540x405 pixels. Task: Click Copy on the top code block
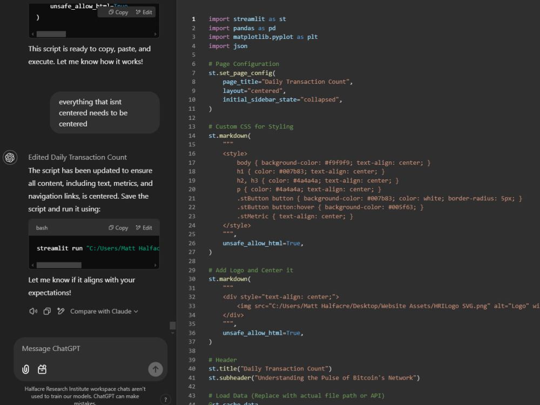pyautogui.click(x=118, y=12)
